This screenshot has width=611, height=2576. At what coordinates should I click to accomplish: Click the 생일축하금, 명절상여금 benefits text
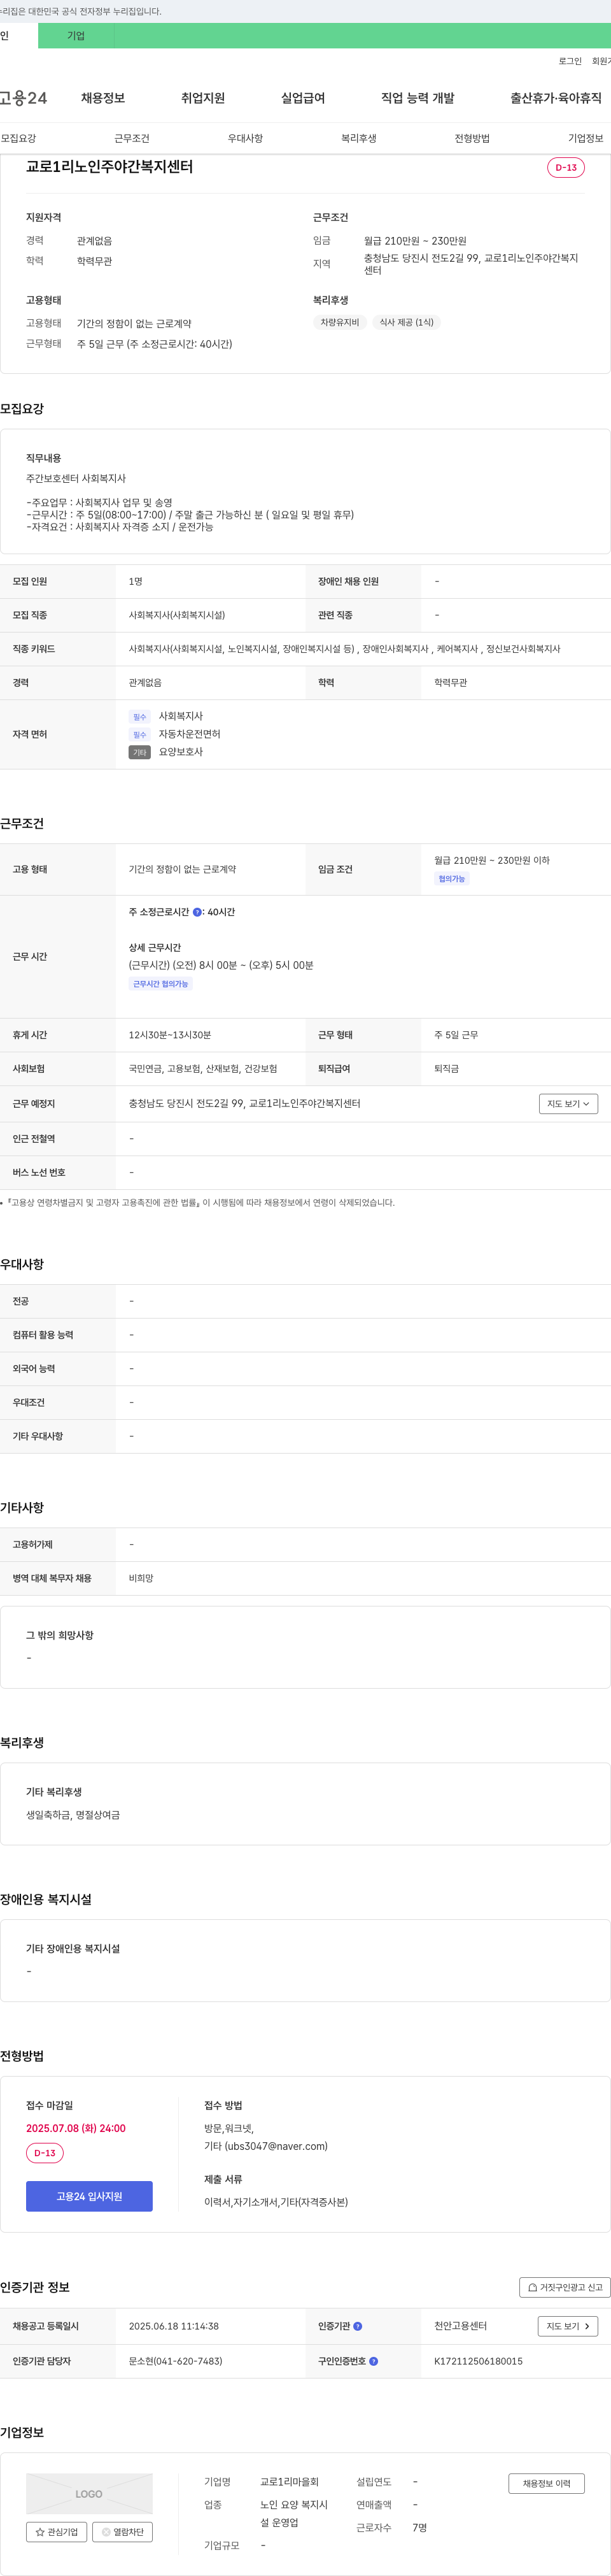73,1815
